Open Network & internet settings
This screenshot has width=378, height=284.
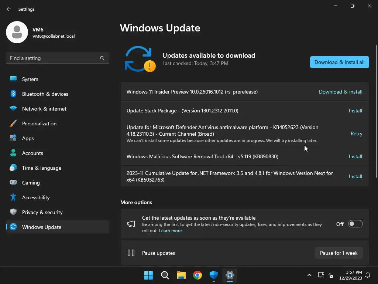coord(57,108)
